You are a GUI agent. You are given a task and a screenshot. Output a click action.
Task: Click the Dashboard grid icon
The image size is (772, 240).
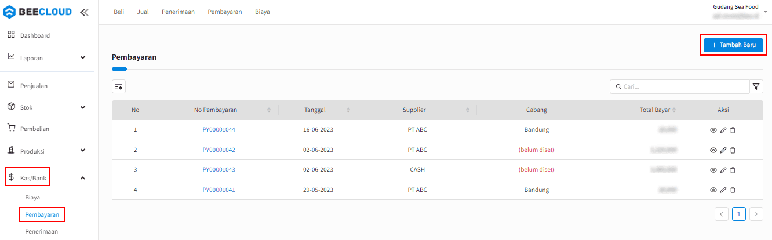(11, 35)
